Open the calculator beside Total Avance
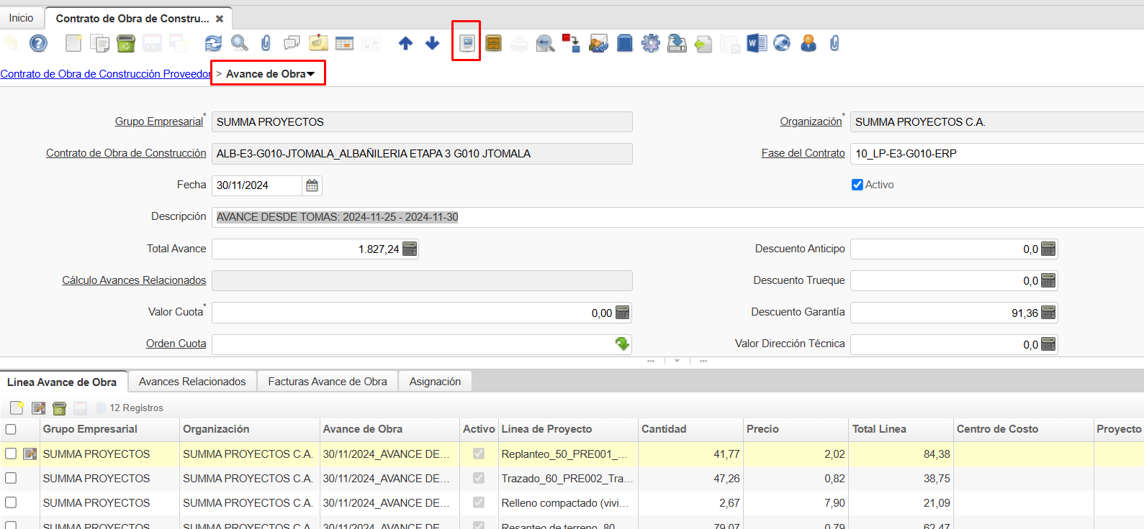The width and height of the screenshot is (1144, 529). pos(409,249)
